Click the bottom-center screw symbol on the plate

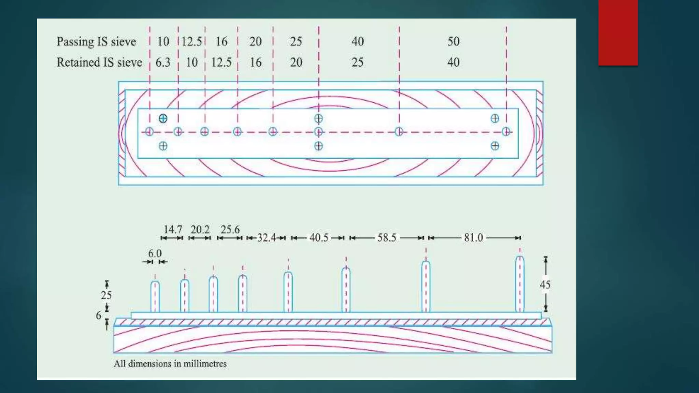(x=318, y=146)
